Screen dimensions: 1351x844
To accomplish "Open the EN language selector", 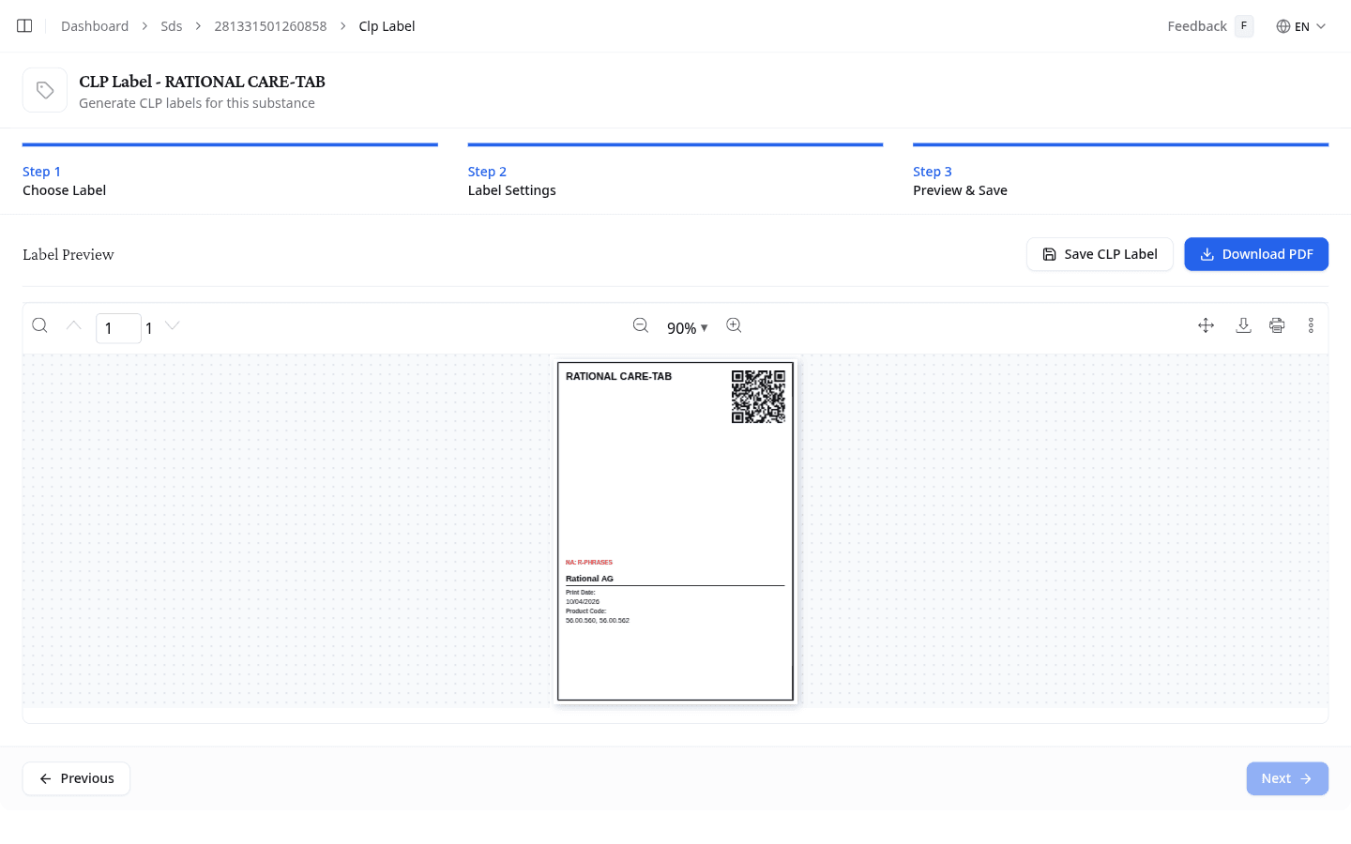I will [x=1301, y=25].
